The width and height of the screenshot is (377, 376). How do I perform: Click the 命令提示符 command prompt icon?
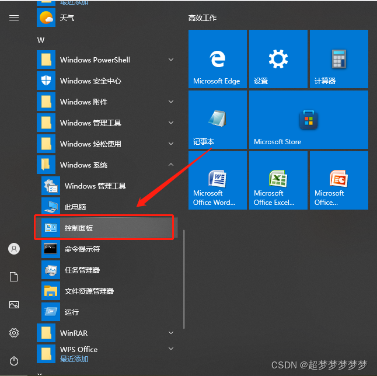point(51,249)
